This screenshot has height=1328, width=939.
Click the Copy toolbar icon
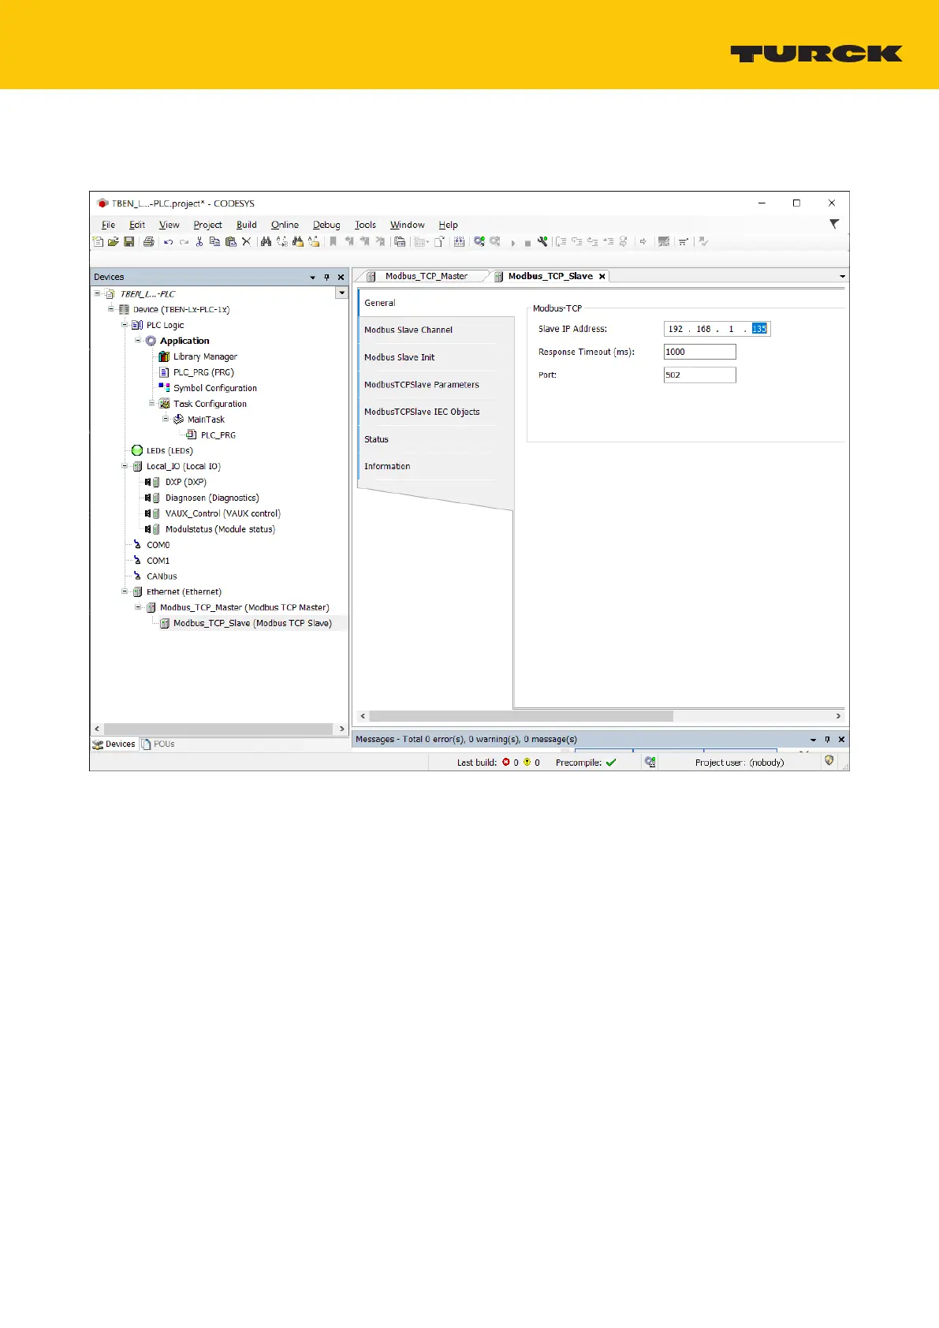(214, 242)
